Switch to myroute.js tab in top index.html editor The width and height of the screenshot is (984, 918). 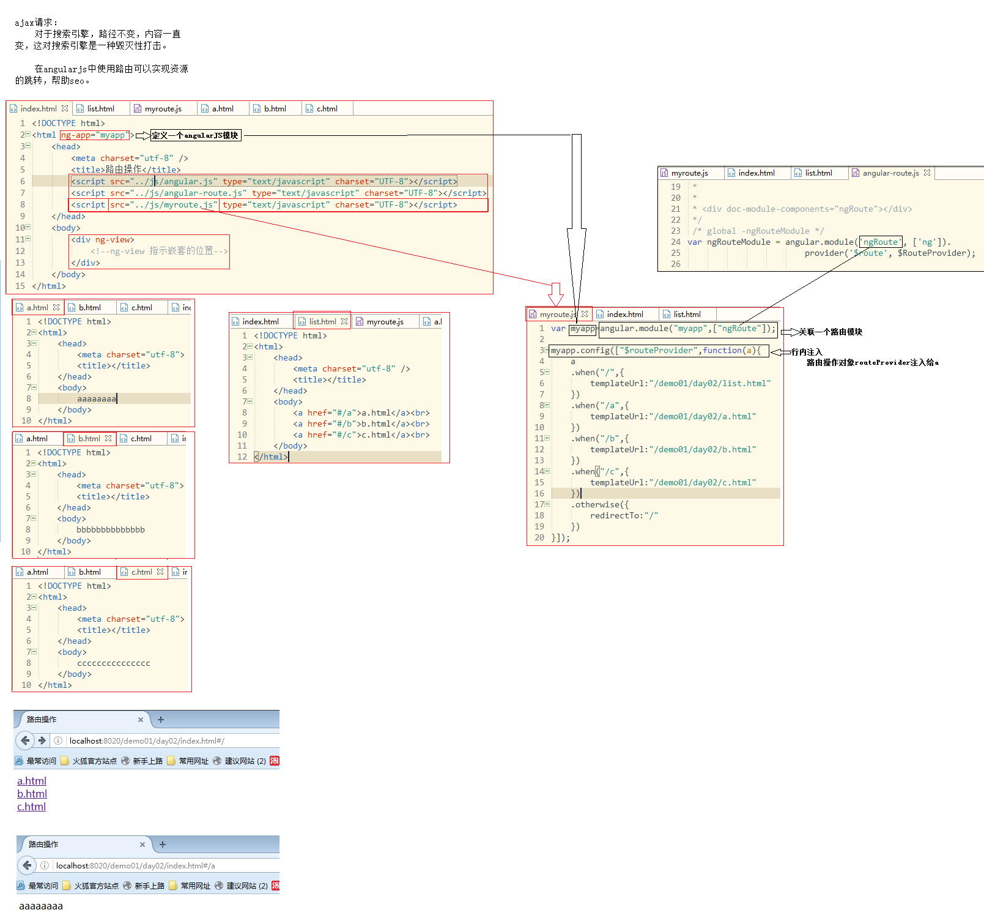(x=163, y=108)
